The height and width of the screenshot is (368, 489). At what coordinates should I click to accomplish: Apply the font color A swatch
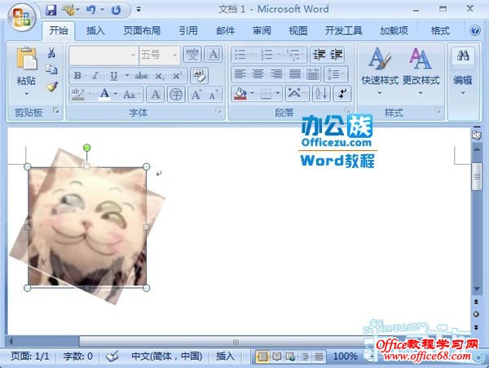pos(104,94)
